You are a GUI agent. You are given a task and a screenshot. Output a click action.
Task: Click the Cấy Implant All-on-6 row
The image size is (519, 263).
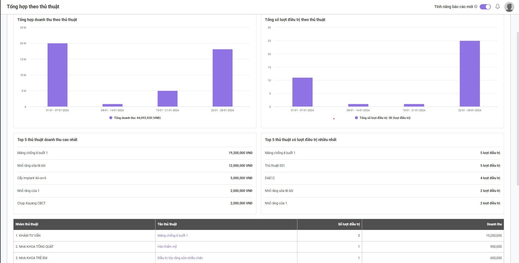(x=135, y=178)
